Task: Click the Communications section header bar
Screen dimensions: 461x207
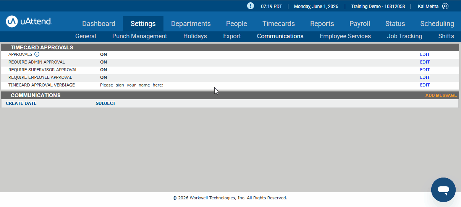Action: 230,95
